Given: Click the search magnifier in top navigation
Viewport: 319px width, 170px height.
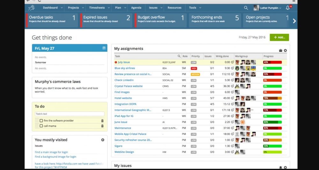Looking at the screenshot, I should (x=246, y=8).
